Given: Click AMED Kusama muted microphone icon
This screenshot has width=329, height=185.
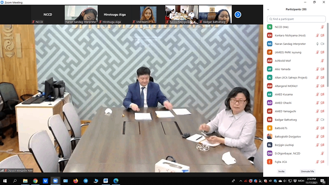Looking at the screenshot, I should [x=317, y=95].
